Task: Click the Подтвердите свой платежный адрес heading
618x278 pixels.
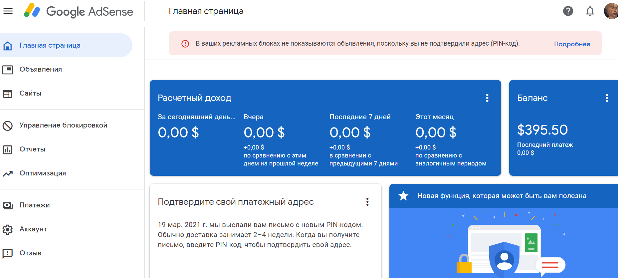Action: [236, 202]
